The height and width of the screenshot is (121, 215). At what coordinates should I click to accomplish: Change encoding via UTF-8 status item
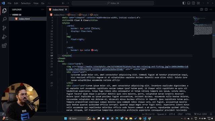pos(172,114)
